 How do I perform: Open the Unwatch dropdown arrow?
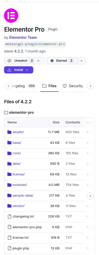(x=38, y=61)
